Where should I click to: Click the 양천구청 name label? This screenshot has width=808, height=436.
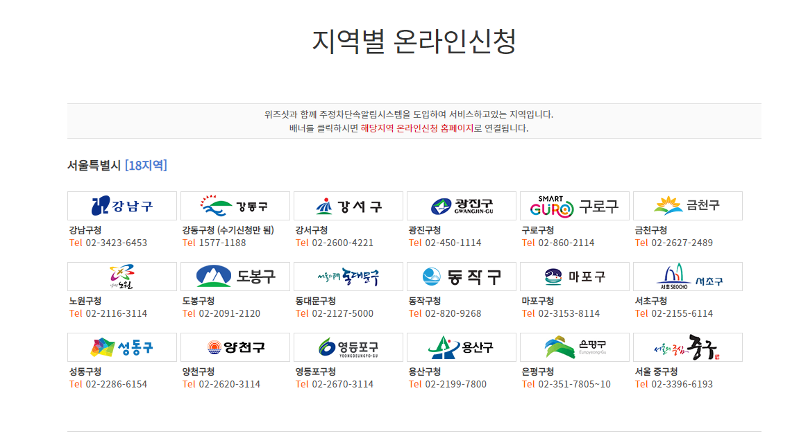click(x=199, y=371)
